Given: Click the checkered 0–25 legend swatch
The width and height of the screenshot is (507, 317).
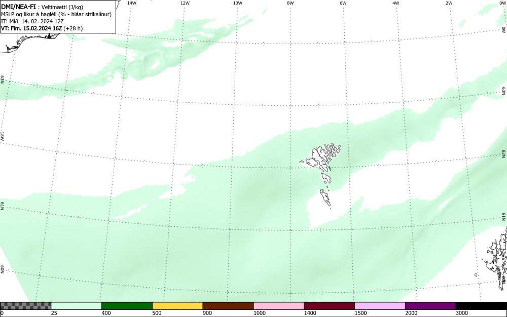Looking at the screenshot, I should point(25,306).
